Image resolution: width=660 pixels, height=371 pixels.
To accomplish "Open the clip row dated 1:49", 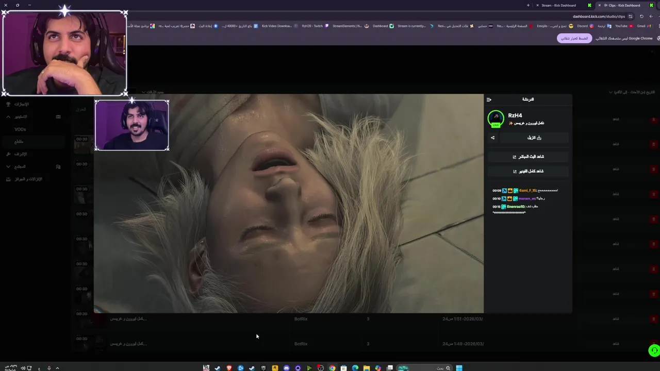I will point(330,344).
